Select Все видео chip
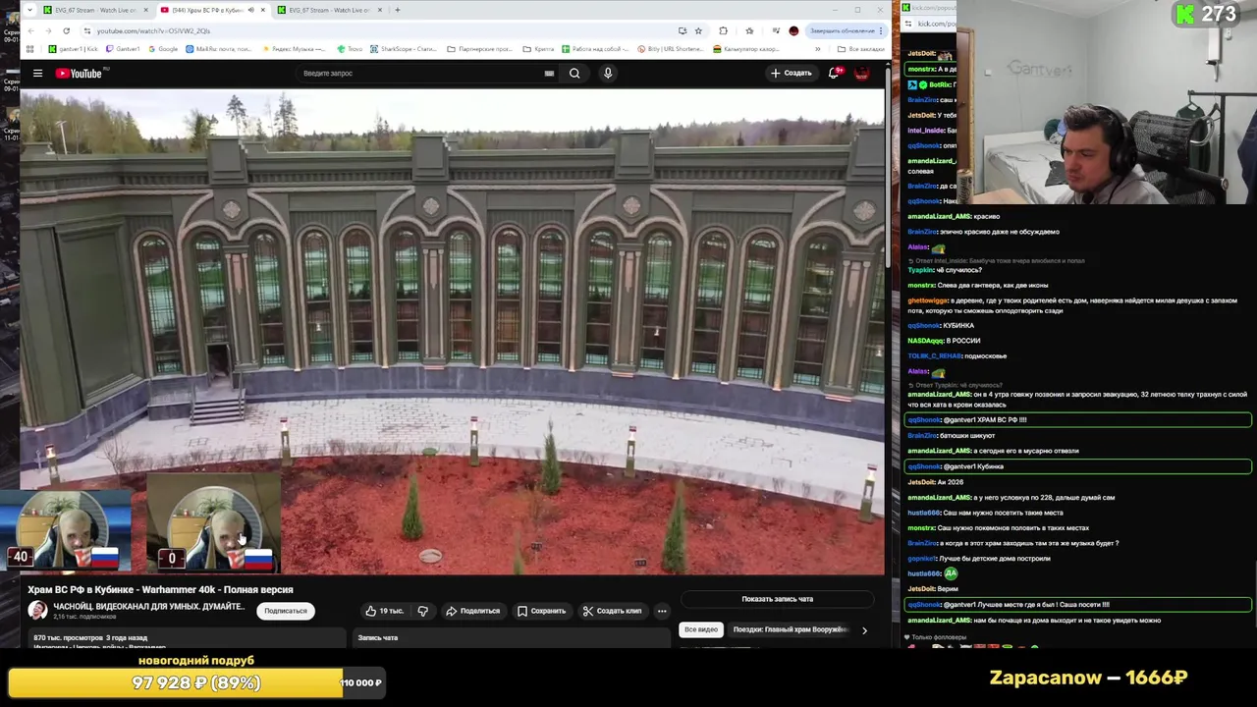Screen dimensions: 1257x707 coord(701,629)
